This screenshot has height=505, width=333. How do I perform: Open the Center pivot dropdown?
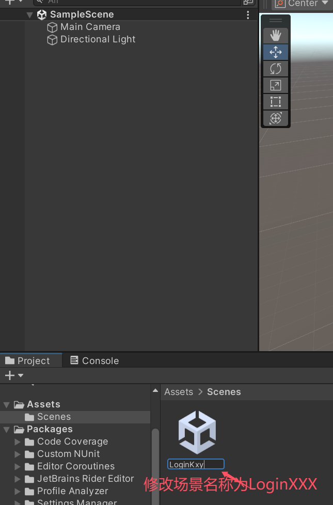tap(302, 4)
